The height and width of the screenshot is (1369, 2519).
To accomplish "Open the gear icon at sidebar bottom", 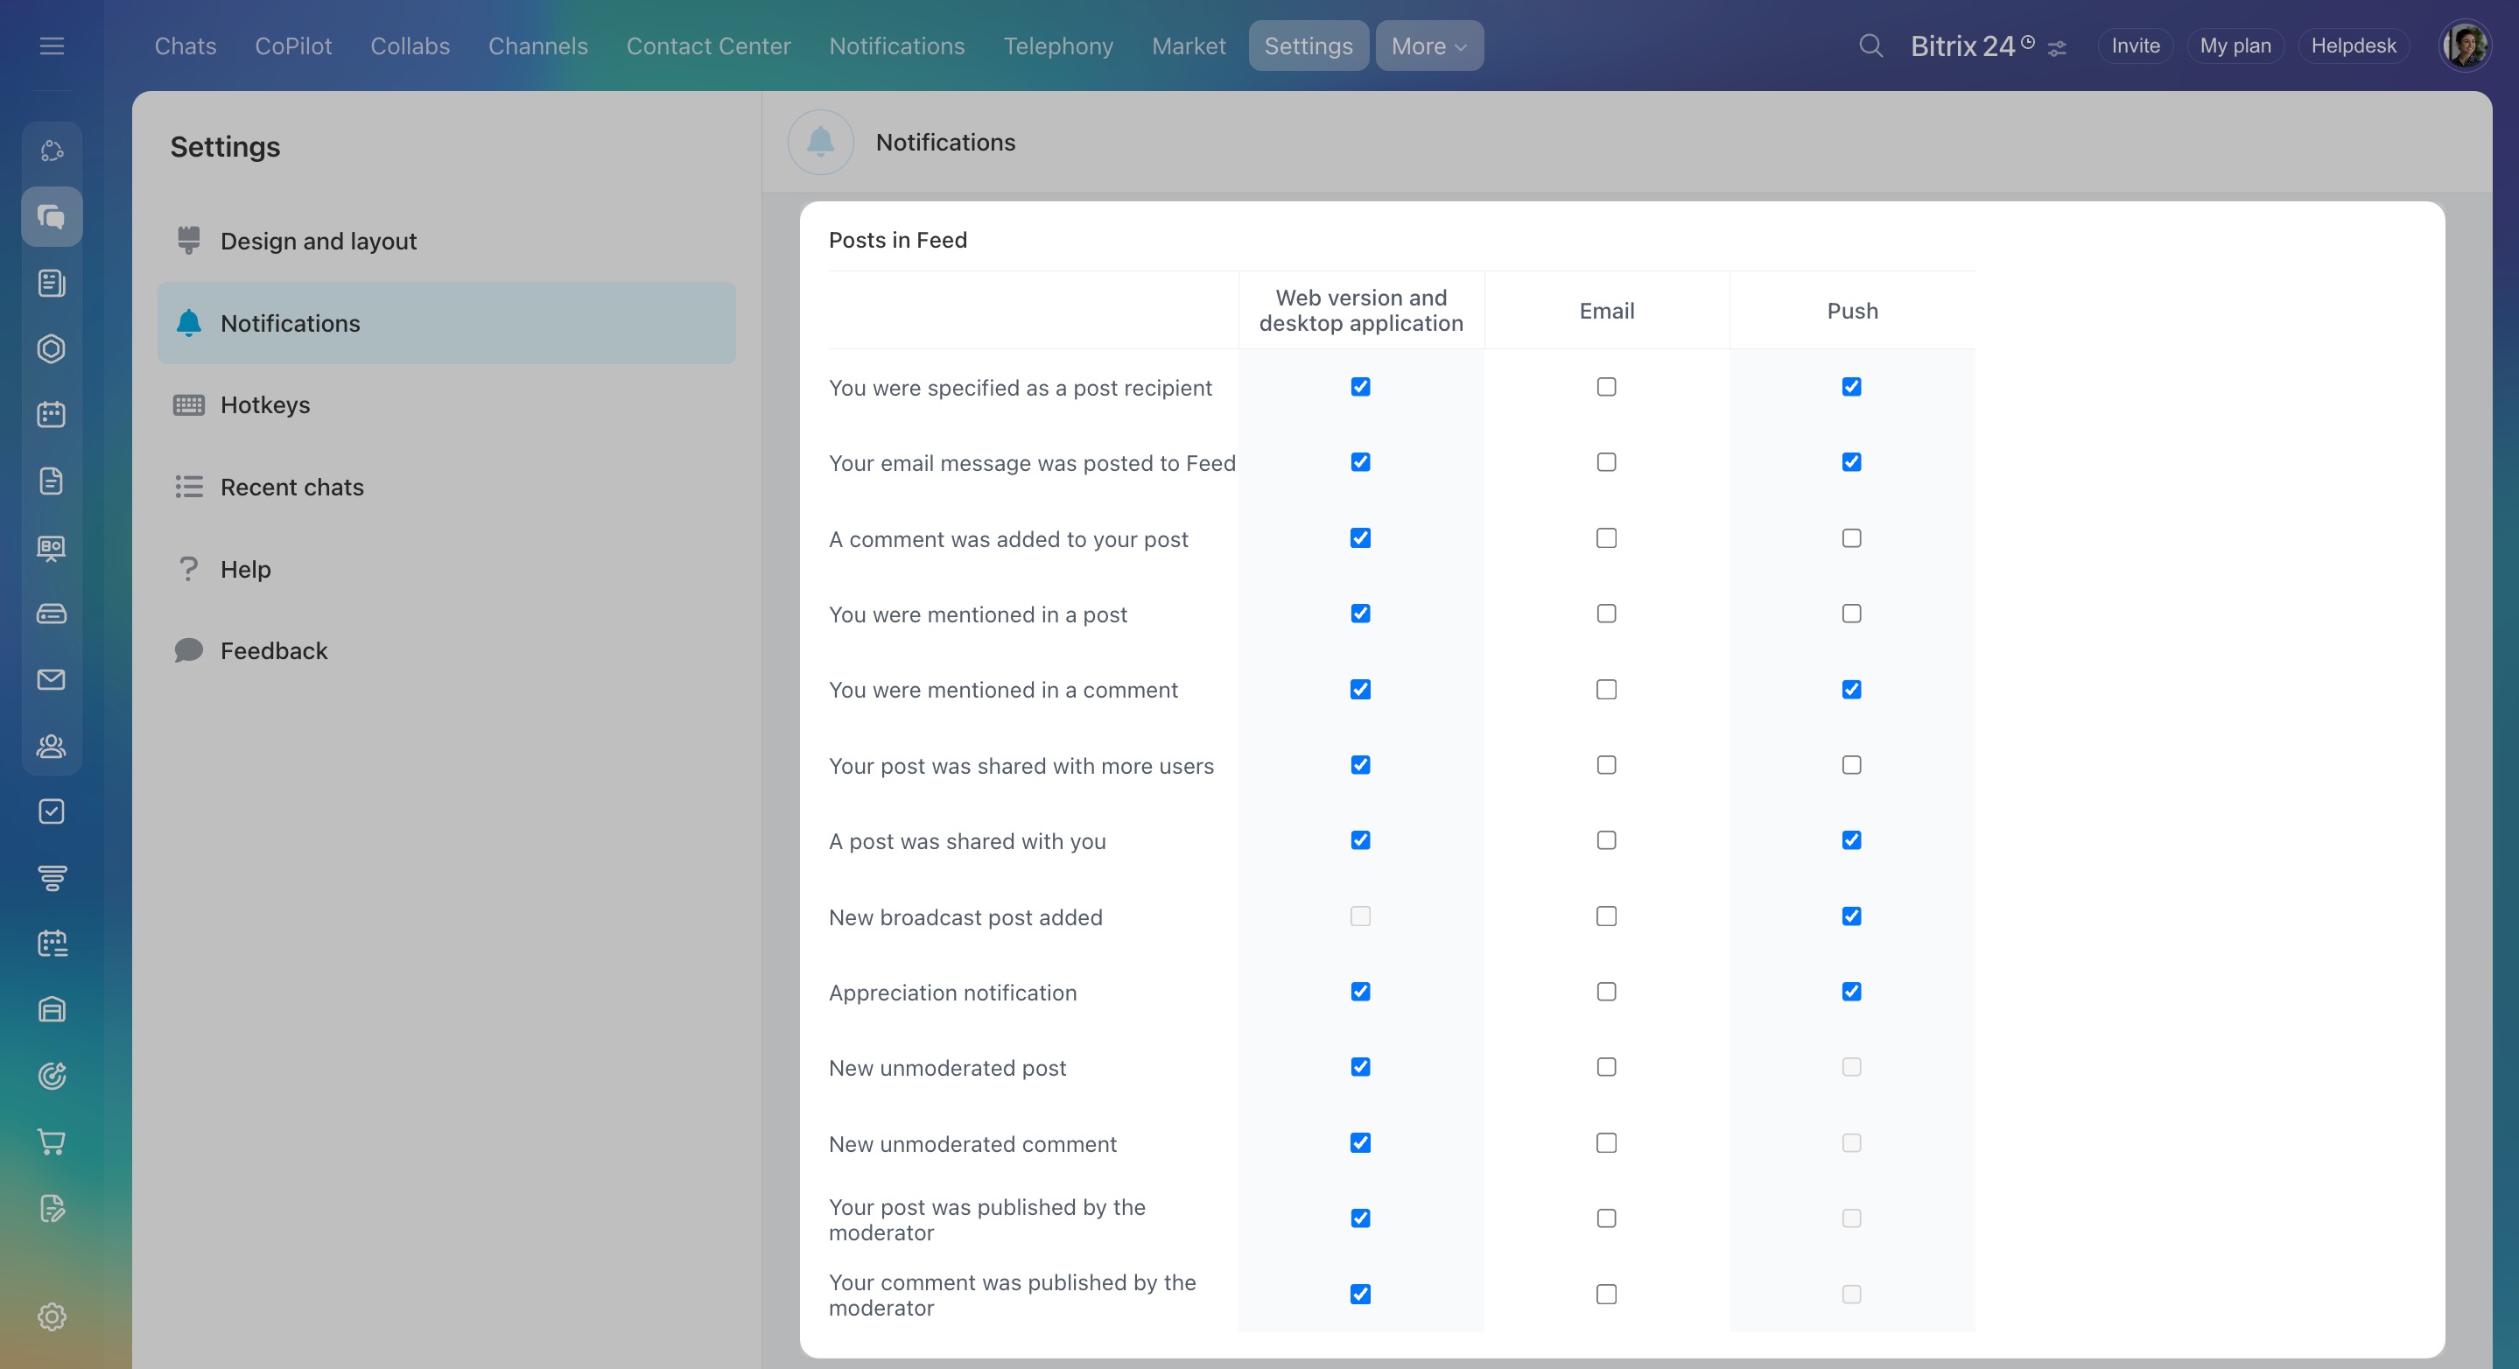I will coord(52,1316).
